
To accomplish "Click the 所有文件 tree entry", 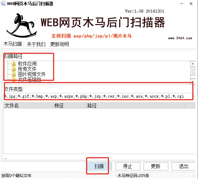I will click(x=27, y=69).
